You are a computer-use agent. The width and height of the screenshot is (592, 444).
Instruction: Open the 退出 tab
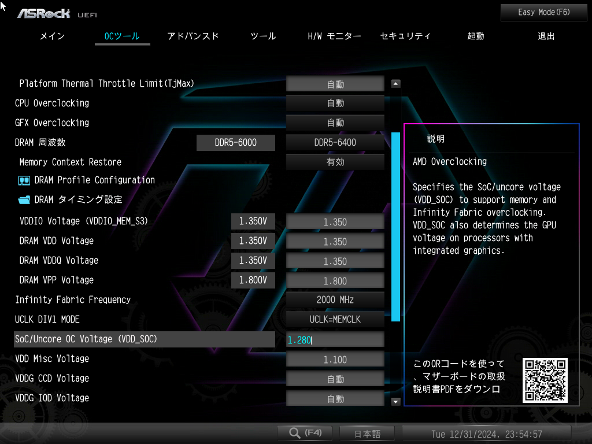[x=546, y=36]
